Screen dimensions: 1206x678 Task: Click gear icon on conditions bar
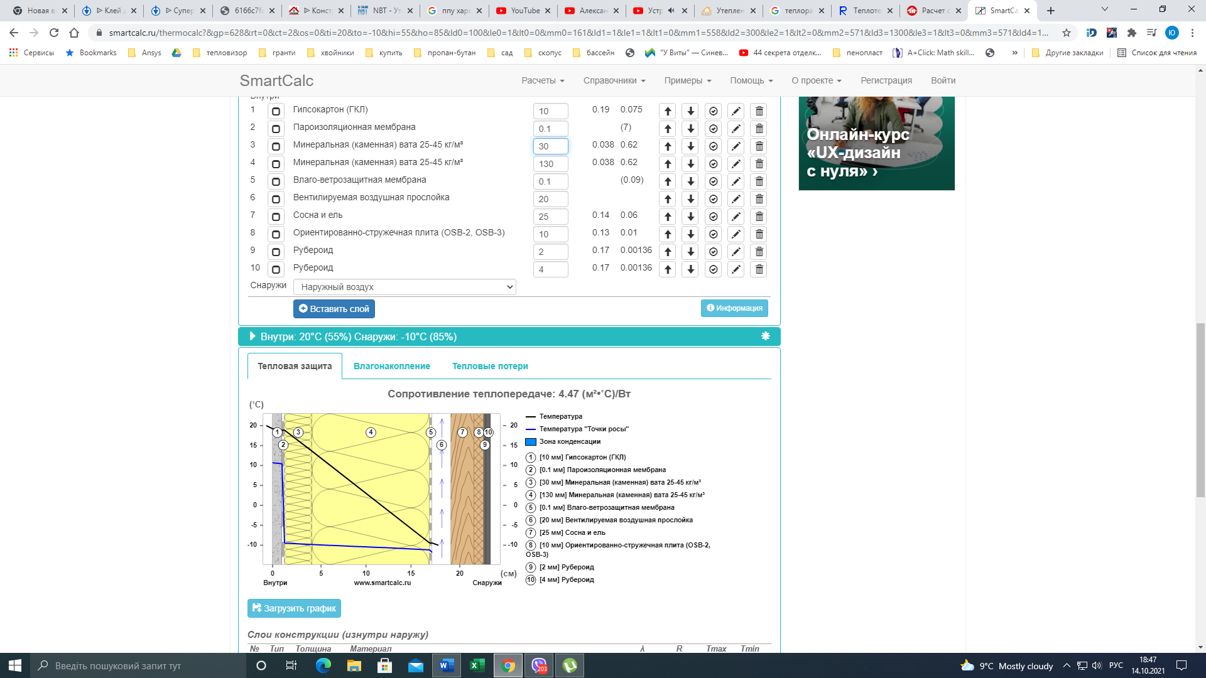(765, 336)
